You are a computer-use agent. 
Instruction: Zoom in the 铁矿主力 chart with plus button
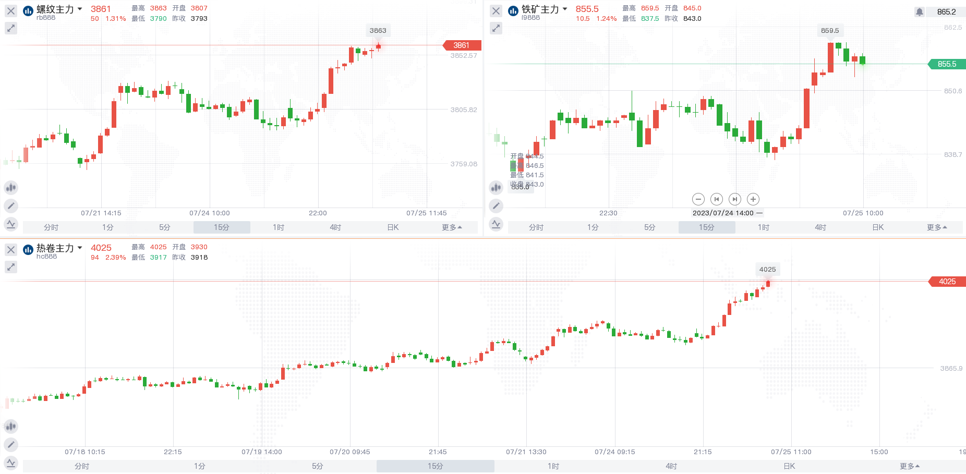(x=753, y=199)
